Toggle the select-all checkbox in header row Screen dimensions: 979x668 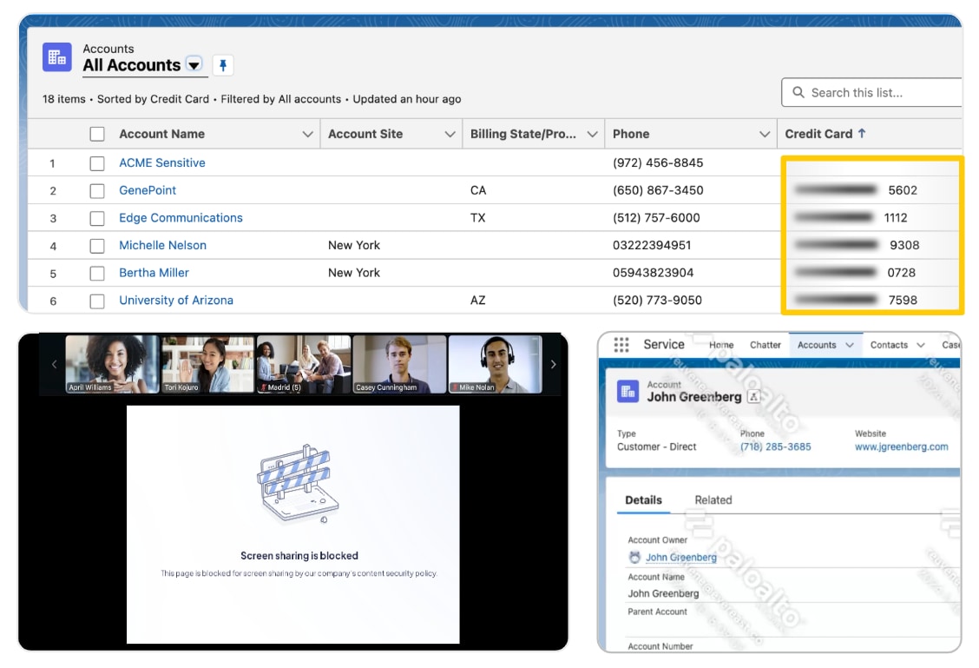(97, 134)
